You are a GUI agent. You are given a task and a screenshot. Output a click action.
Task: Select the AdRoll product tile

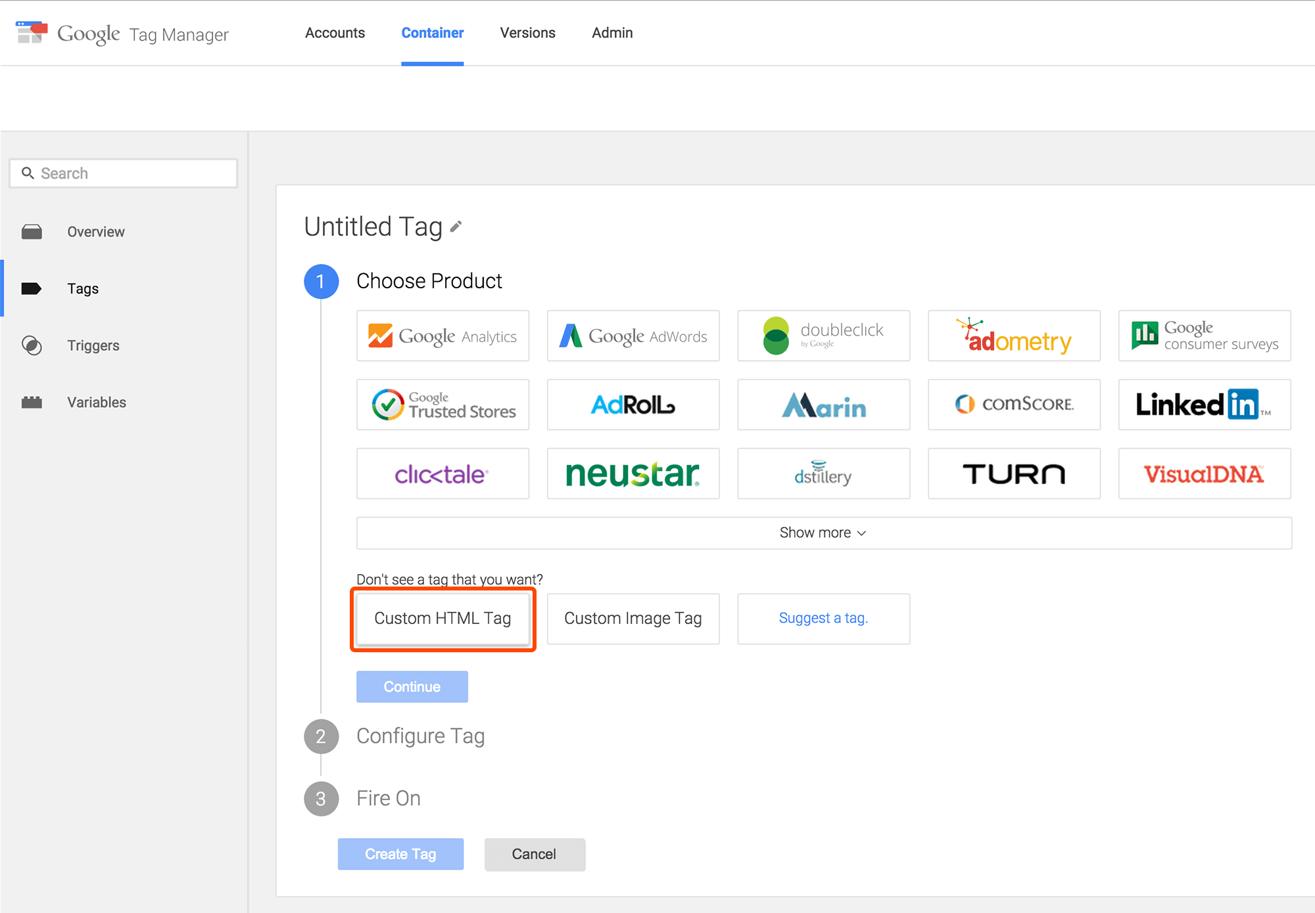[x=633, y=405]
